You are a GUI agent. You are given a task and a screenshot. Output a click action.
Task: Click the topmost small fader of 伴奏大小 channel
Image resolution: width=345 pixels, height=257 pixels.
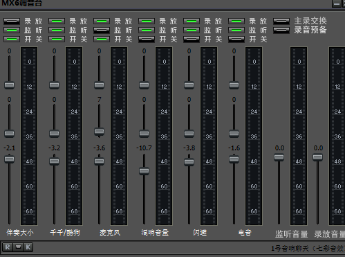[10, 85]
